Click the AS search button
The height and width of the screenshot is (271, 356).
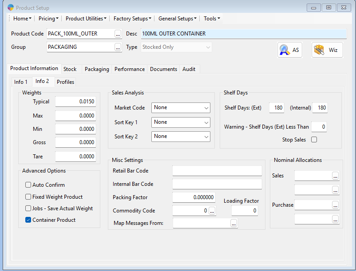pos(290,50)
